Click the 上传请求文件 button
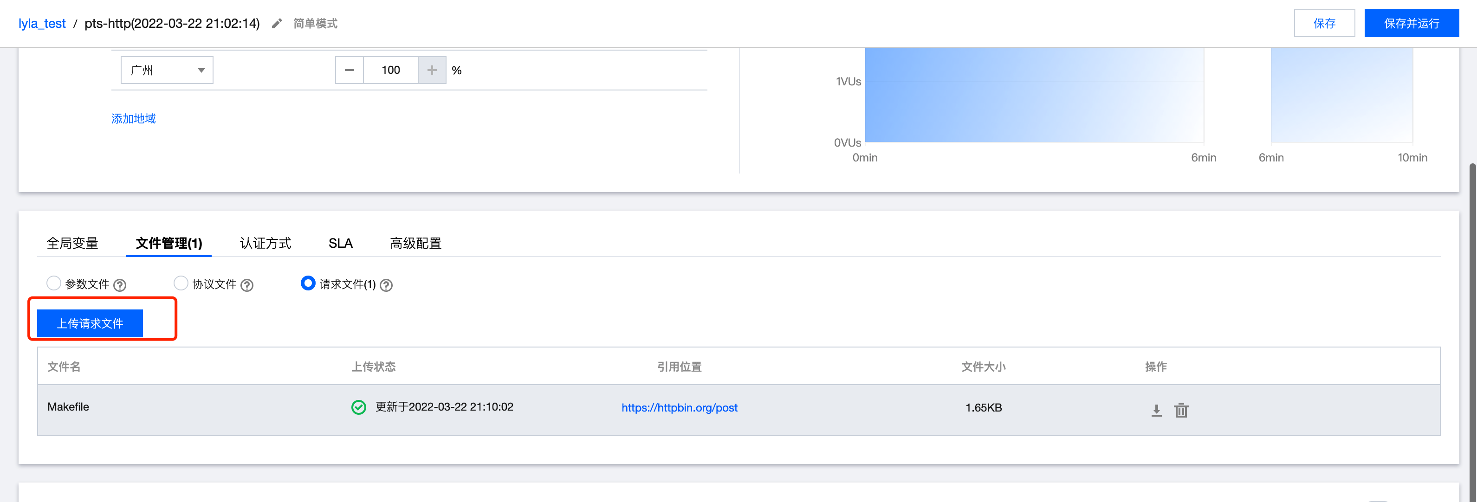 pyautogui.click(x=90, y=323)
